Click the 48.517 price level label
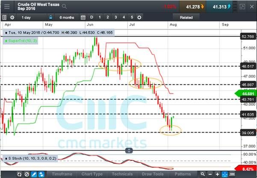Viewport: 257px width, 178px height. [248, 66]
